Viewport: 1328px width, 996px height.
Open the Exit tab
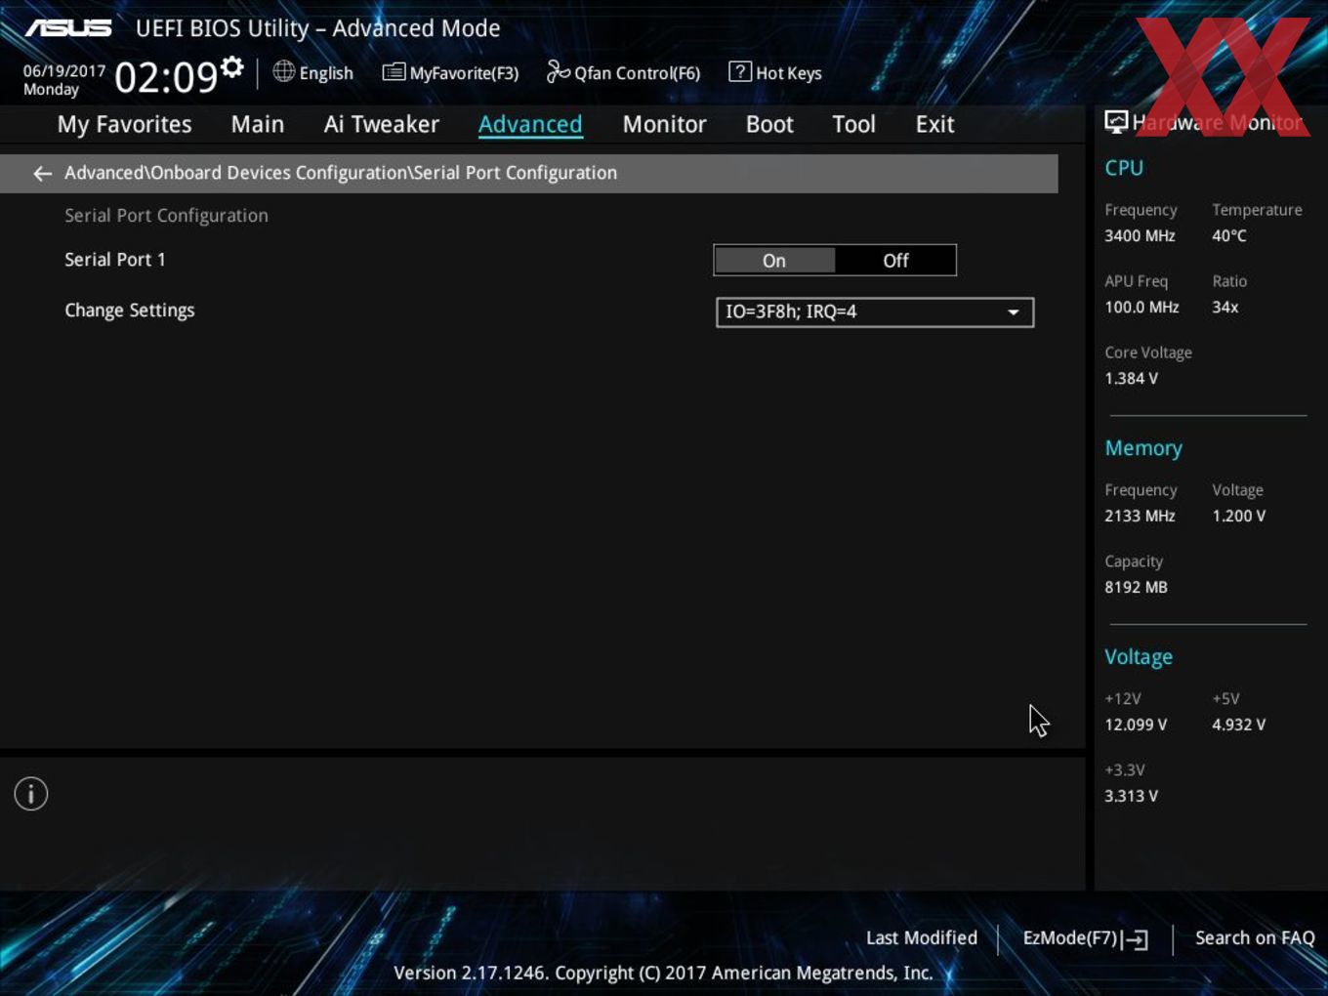(x=934, y=124)
